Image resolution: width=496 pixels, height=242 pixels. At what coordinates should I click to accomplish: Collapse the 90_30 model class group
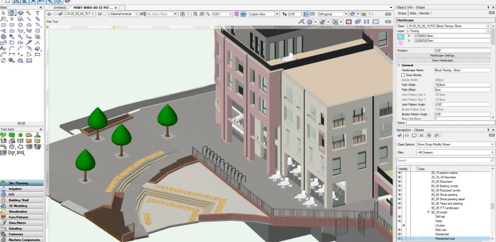428,212
